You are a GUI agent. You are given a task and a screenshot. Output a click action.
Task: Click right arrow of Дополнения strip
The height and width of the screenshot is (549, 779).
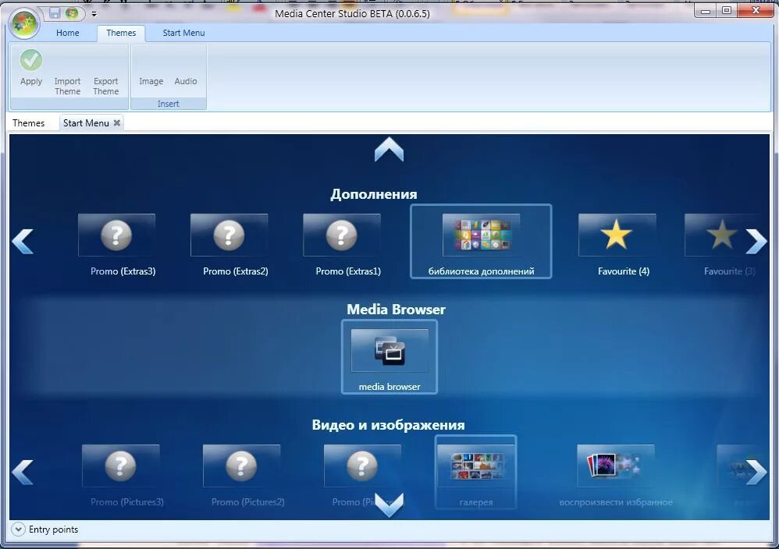[x=756, y=241]
